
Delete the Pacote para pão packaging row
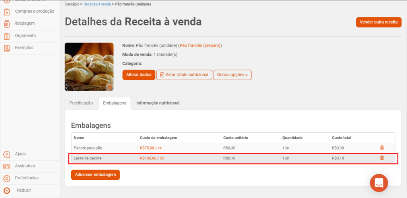tap(382, 148)
